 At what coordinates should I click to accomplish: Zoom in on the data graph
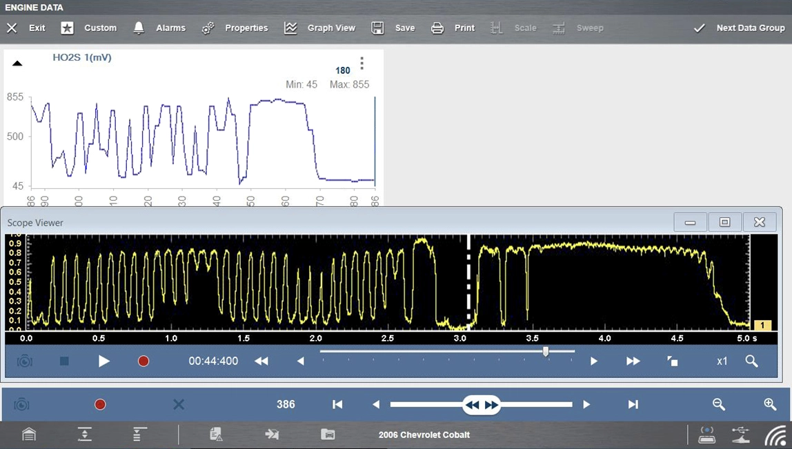click(x=770, y=405)
